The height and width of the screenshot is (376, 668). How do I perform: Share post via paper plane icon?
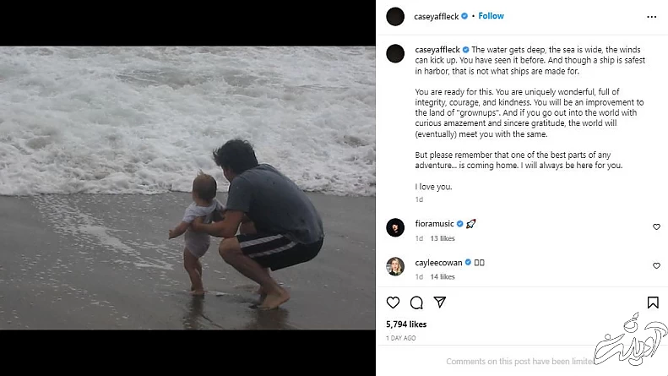click(x=439, y=302)
